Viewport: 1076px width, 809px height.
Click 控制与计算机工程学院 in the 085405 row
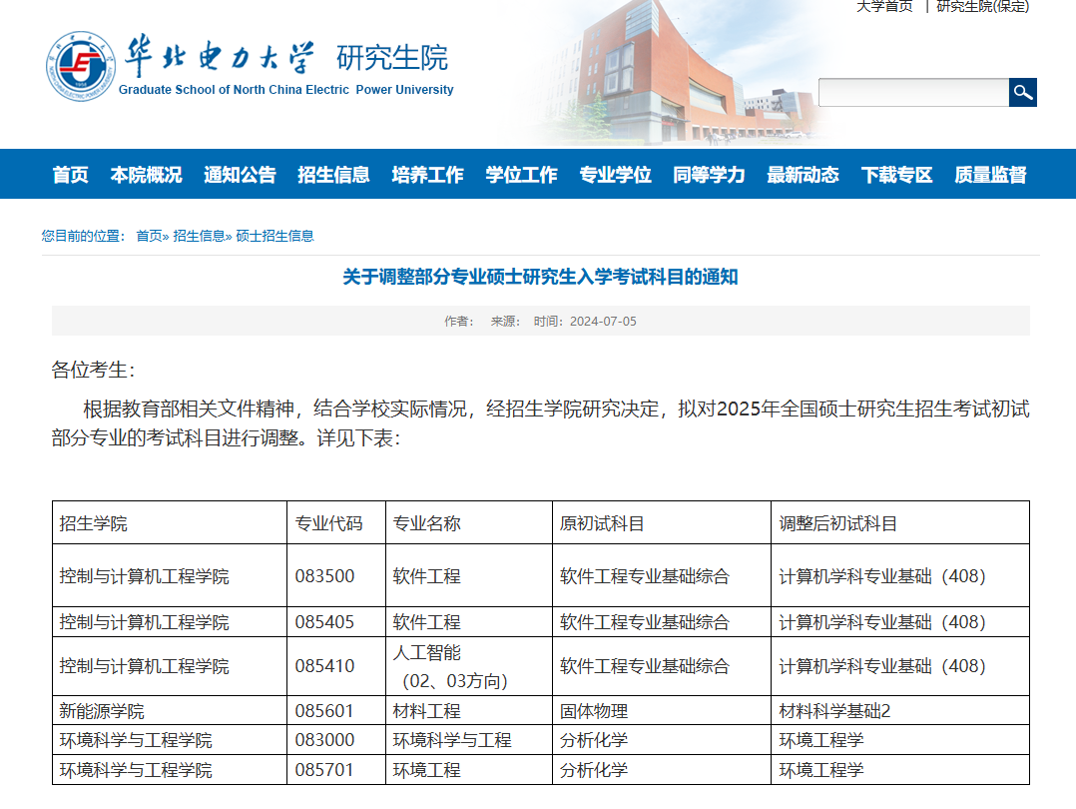point(144,622)
